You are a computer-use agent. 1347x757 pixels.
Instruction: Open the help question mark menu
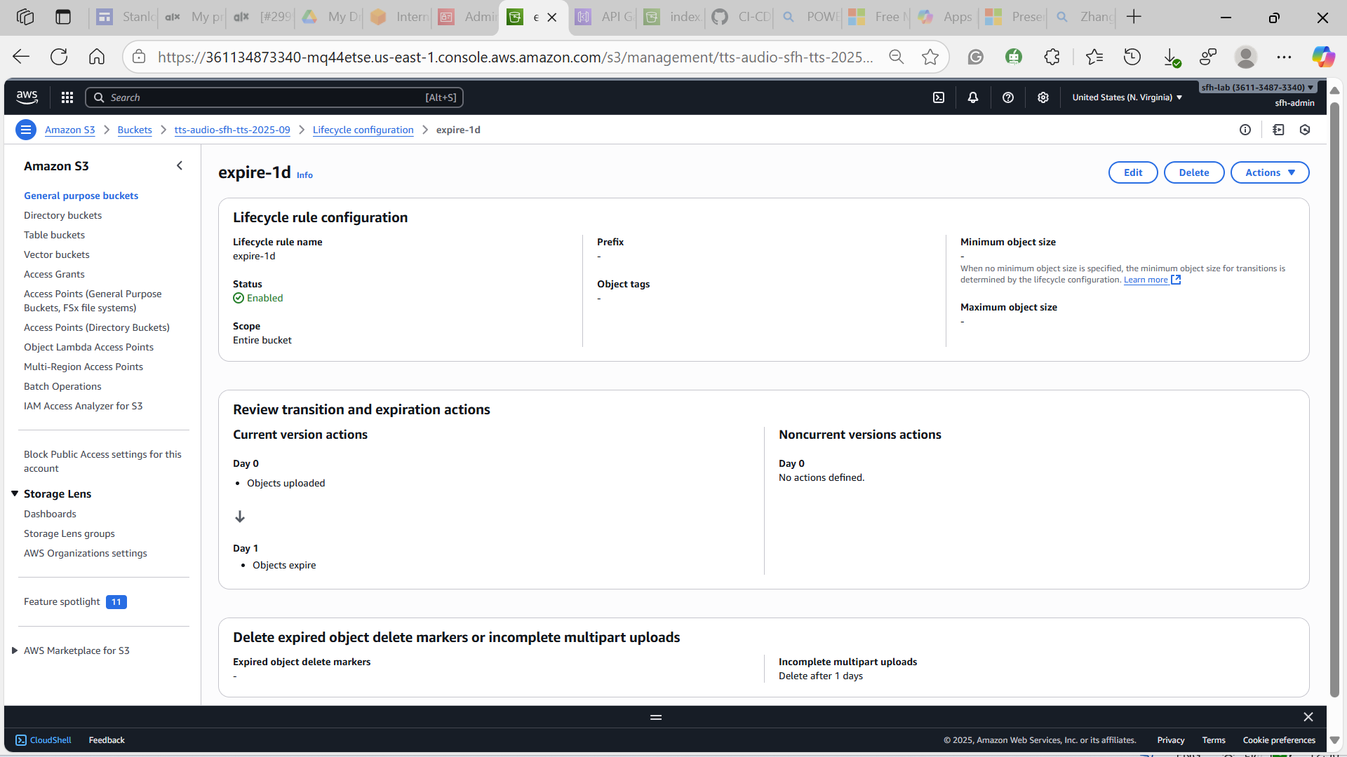tap(1008, 97)
